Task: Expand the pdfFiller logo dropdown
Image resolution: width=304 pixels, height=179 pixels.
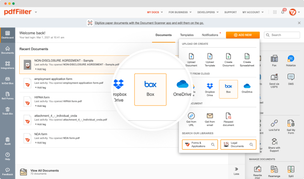Action: pyautogui.click(x=36, y=12)
